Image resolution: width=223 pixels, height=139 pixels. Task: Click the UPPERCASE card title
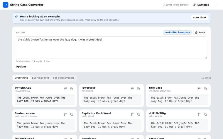pos(23,88)
